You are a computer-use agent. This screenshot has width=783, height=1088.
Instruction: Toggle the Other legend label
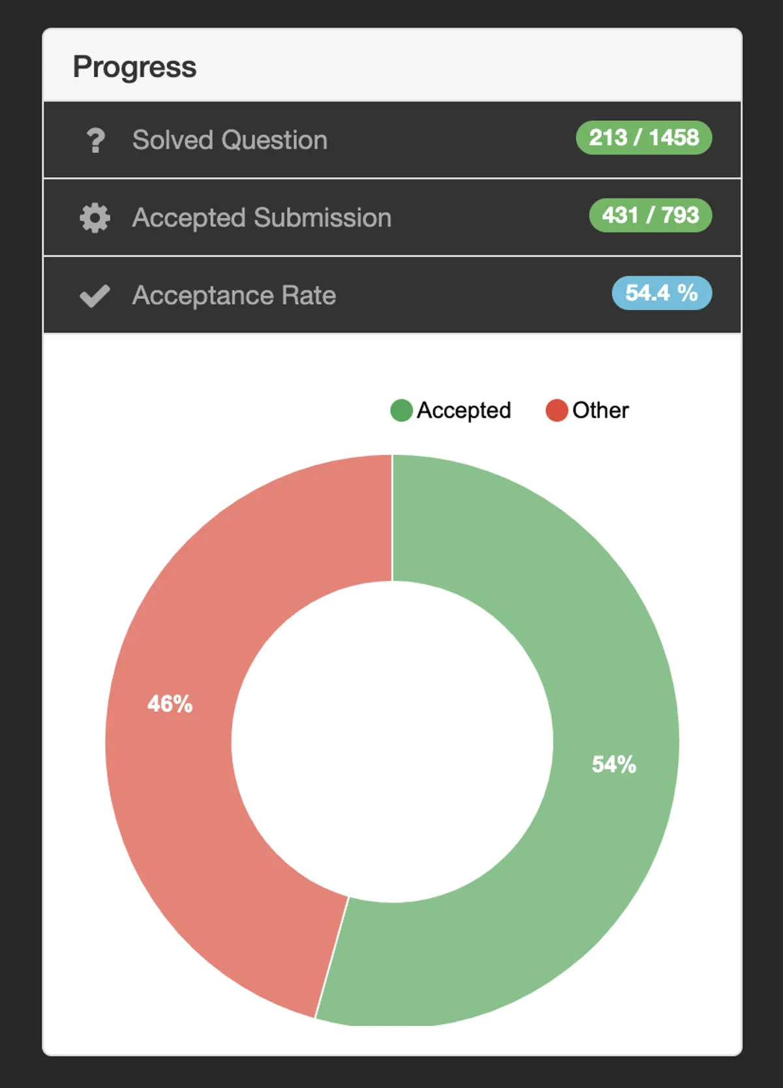pos(600,411)
